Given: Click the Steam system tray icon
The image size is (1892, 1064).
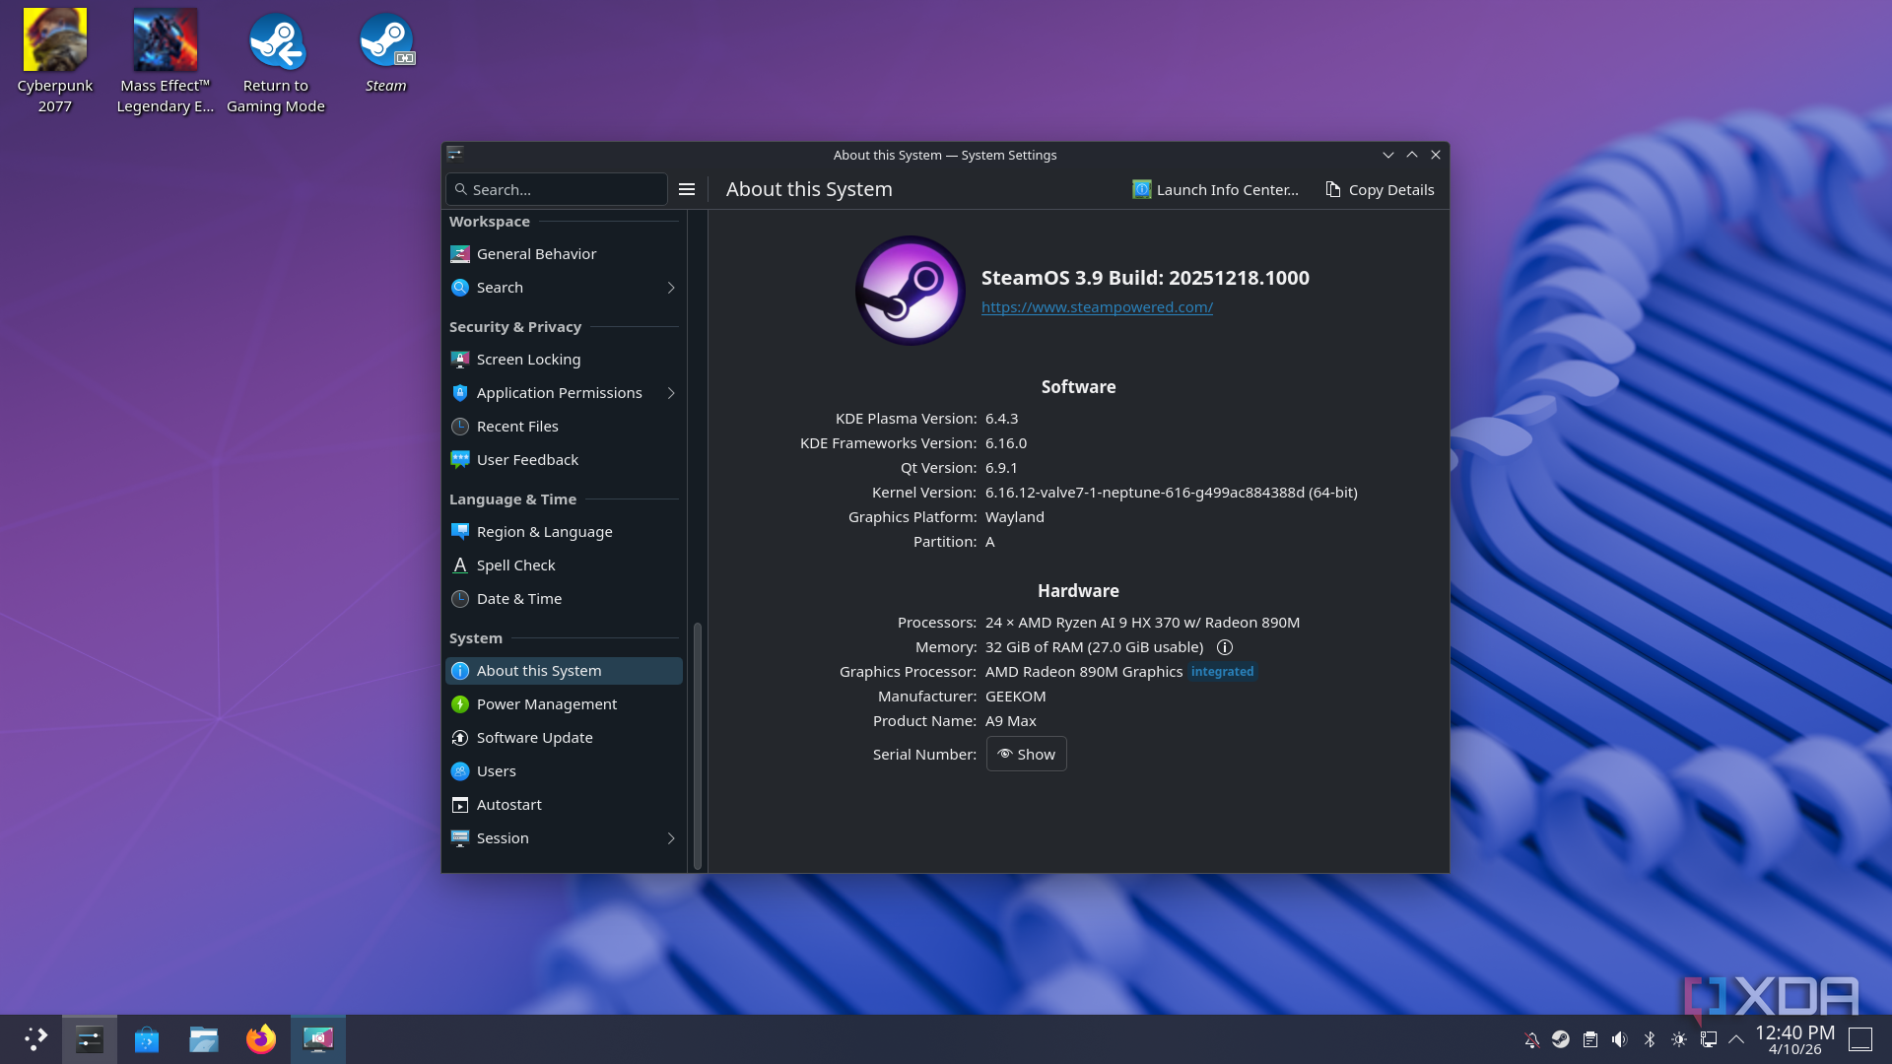Looking at the screenshot, I should (x=1561, y=1039).
